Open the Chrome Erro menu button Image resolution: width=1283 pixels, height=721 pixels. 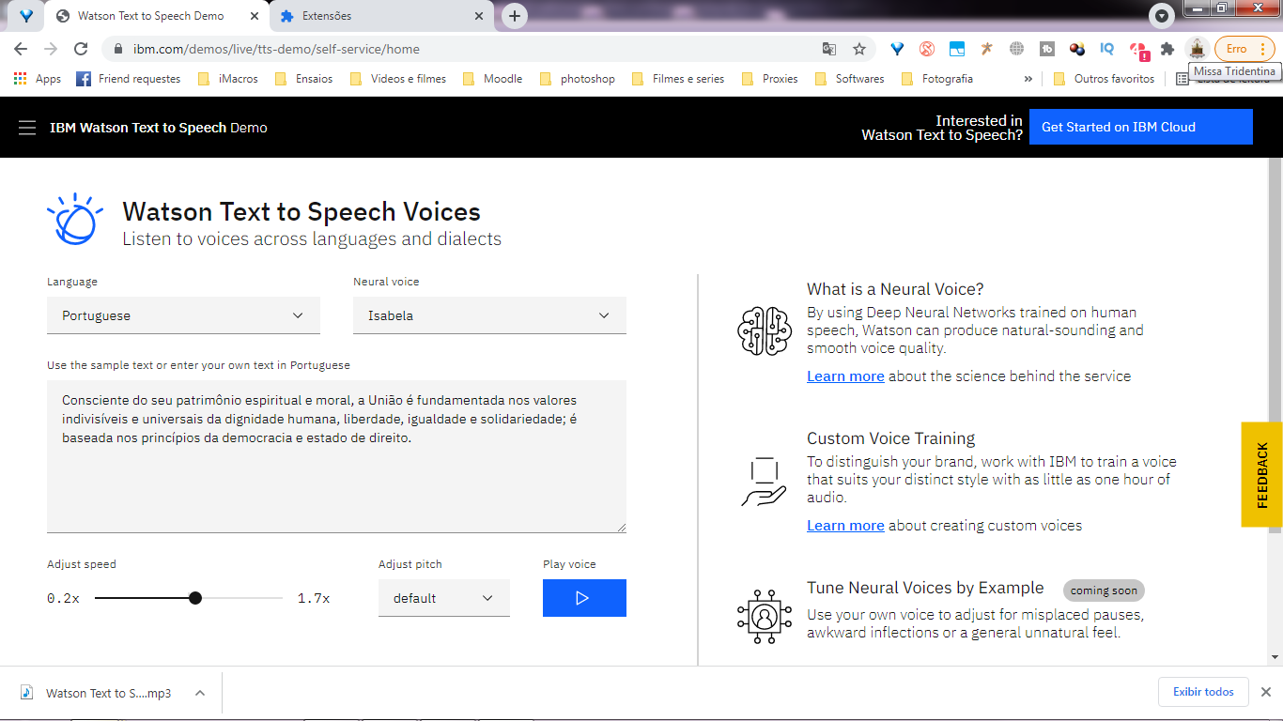(x=1244, y=49)
